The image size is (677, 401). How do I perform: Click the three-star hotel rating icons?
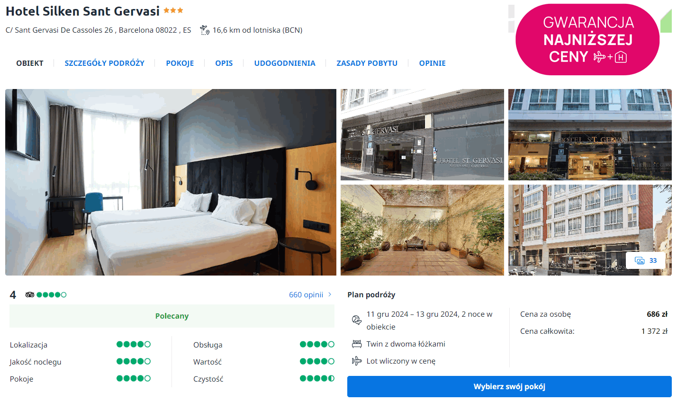(x=173, y=10)
